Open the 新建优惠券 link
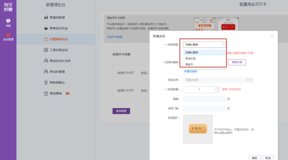 [x=191, y=71]
